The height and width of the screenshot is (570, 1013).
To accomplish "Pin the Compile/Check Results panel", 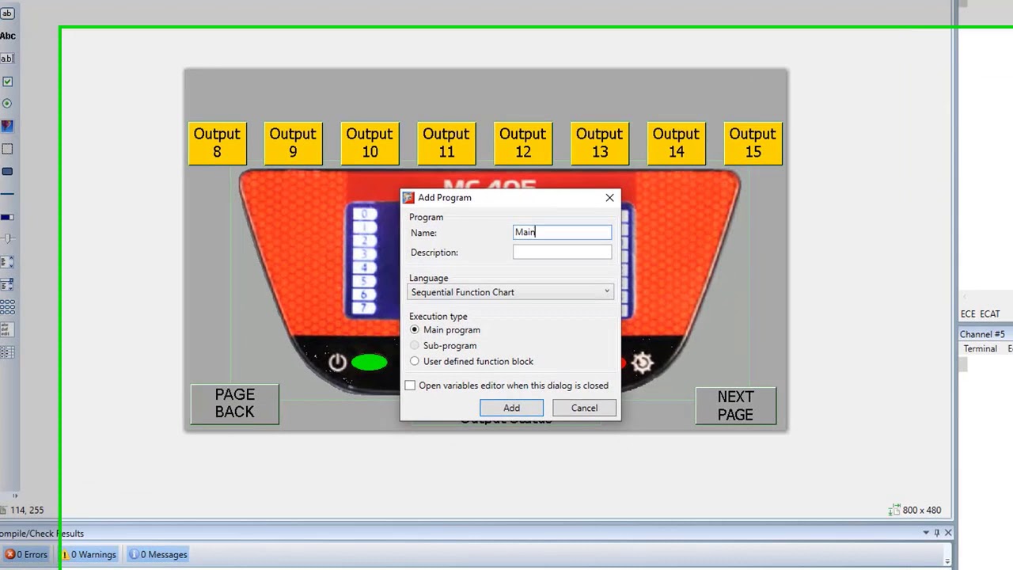I will point(937,533).
